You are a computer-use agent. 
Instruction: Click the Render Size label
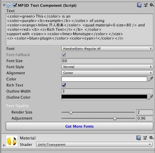tap(22, 112)
